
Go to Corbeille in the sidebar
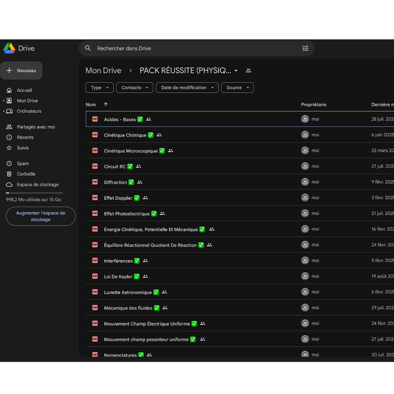(26, 174)
